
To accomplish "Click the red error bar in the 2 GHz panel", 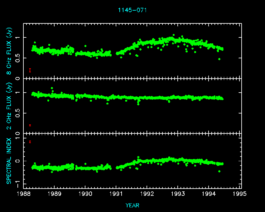I will click(x=30, y=125).
